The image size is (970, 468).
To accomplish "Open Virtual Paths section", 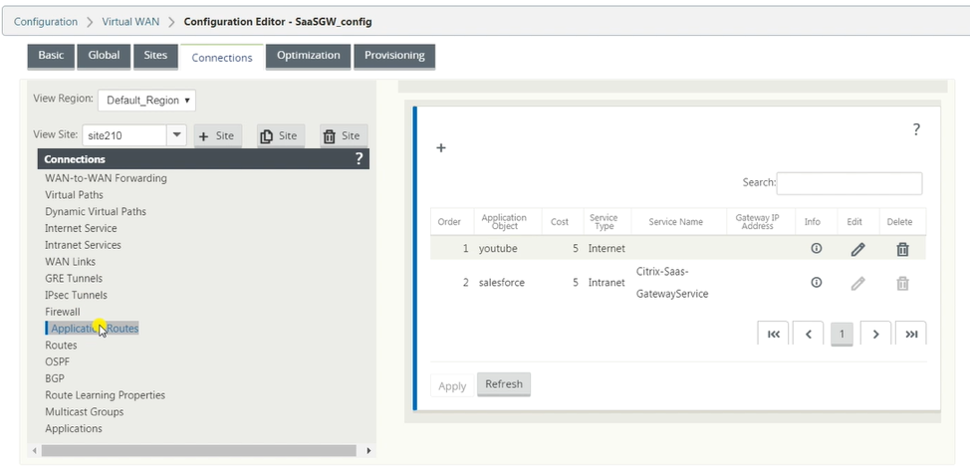I will (75, 195).
